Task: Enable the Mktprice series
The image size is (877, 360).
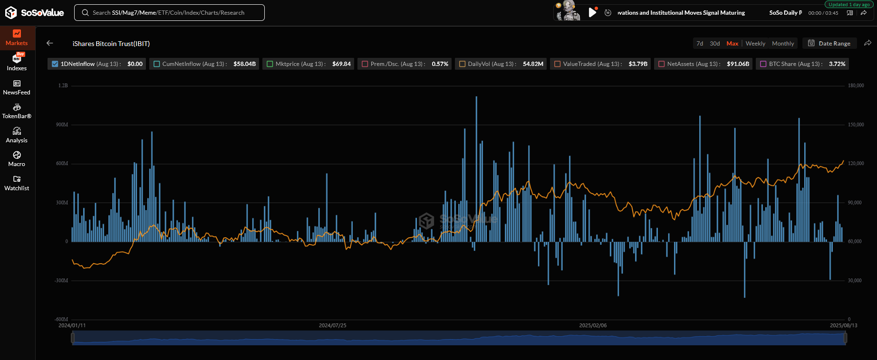Action: 270,64
